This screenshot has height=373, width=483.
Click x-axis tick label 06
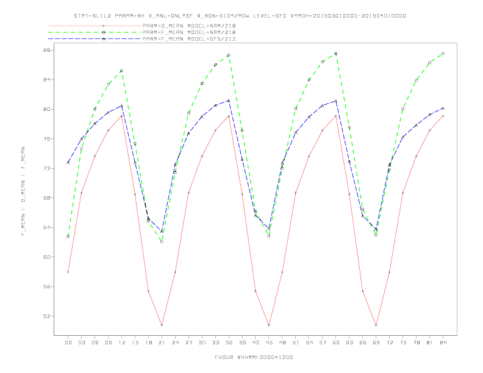(x=95, y=343)
